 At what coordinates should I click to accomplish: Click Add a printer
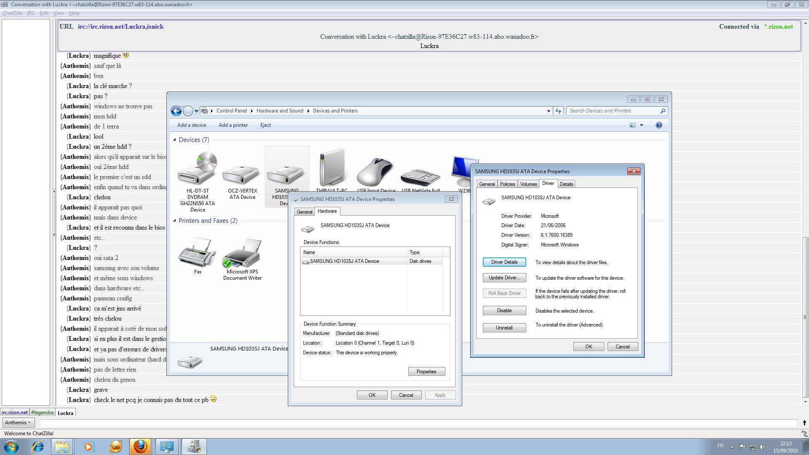click(233, 125)
